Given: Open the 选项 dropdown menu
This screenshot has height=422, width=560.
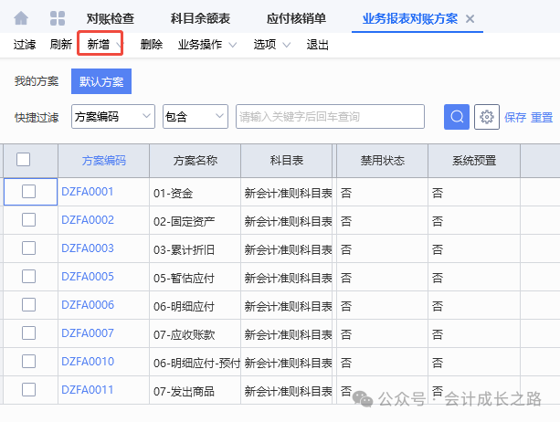Looking at the screenshot, I should click(271, 45).
